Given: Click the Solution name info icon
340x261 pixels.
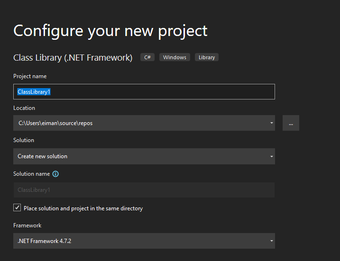Looking at the screenshot, I should click(55, 174).
